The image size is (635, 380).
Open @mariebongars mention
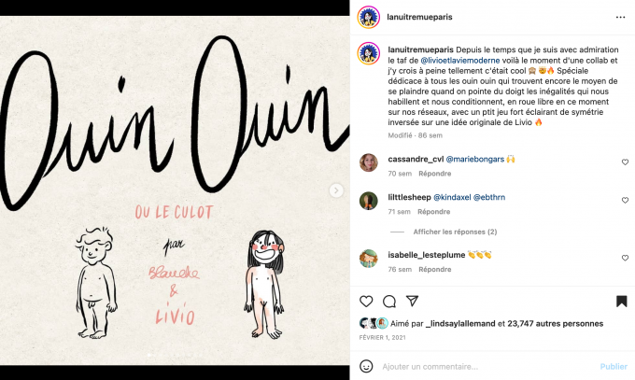tap(474, 160)
